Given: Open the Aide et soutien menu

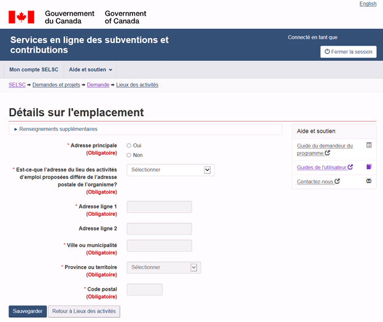Looking at the screenshot, I should click(x=90, y=69).
